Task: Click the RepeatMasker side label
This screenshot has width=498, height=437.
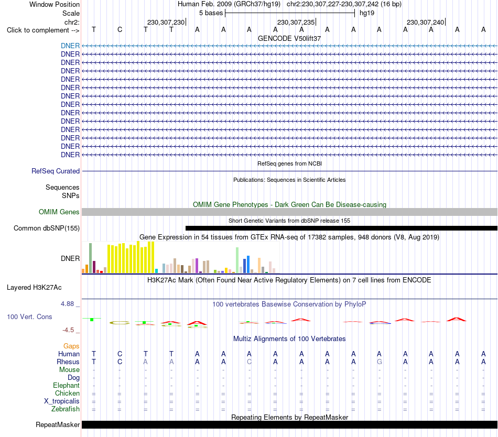Action: pos(58,424)
